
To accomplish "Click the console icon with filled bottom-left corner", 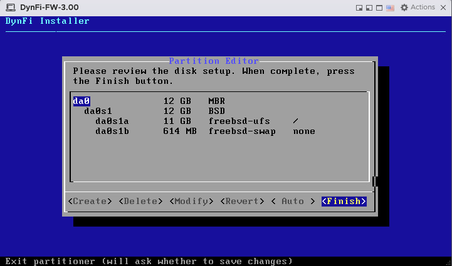I will [369, 8].
